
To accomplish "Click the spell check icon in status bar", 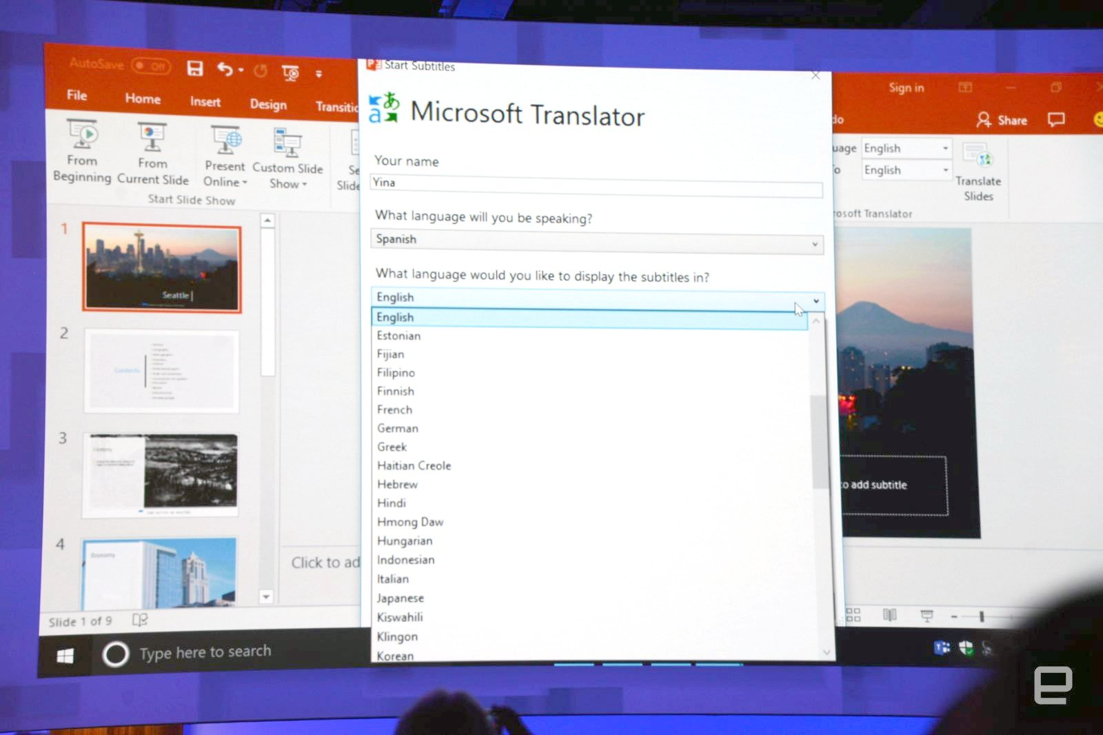I will tap(139, 620).
